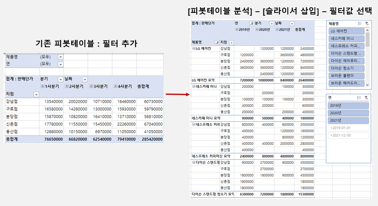Screen dimensions: 378x206
Task: Select 네스프레소 summary total 8000000
Action: [x=304, y=156]
